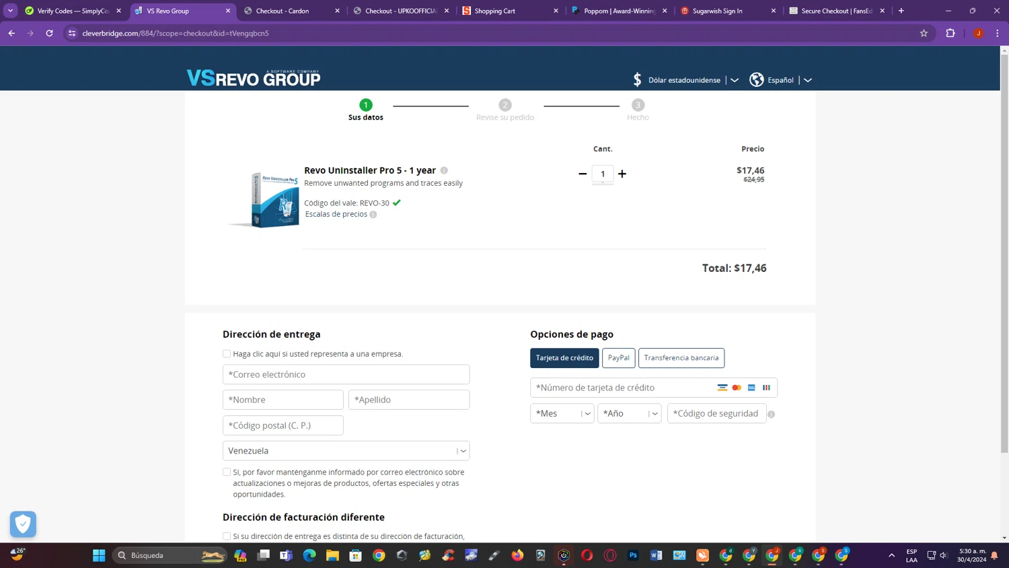Open Windows taskbar Búsqueda search box
1009x568 pixels.
[170, 555]
